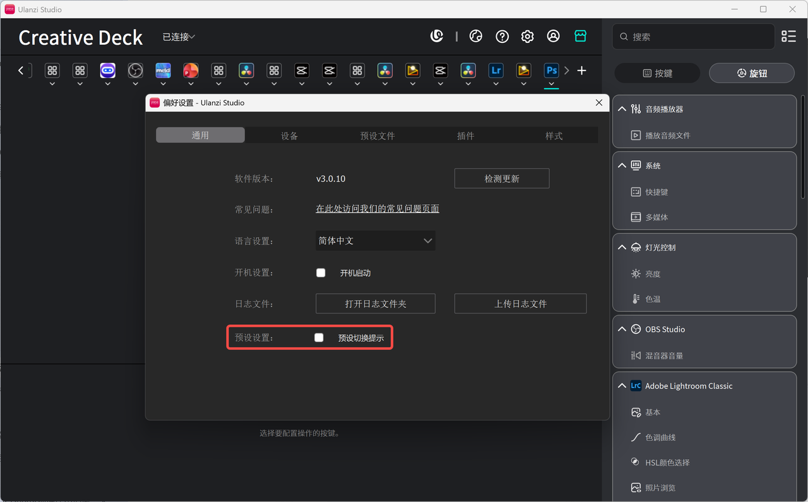
Task: Click inside the 搜索 search field
Action: pos(692,36)
